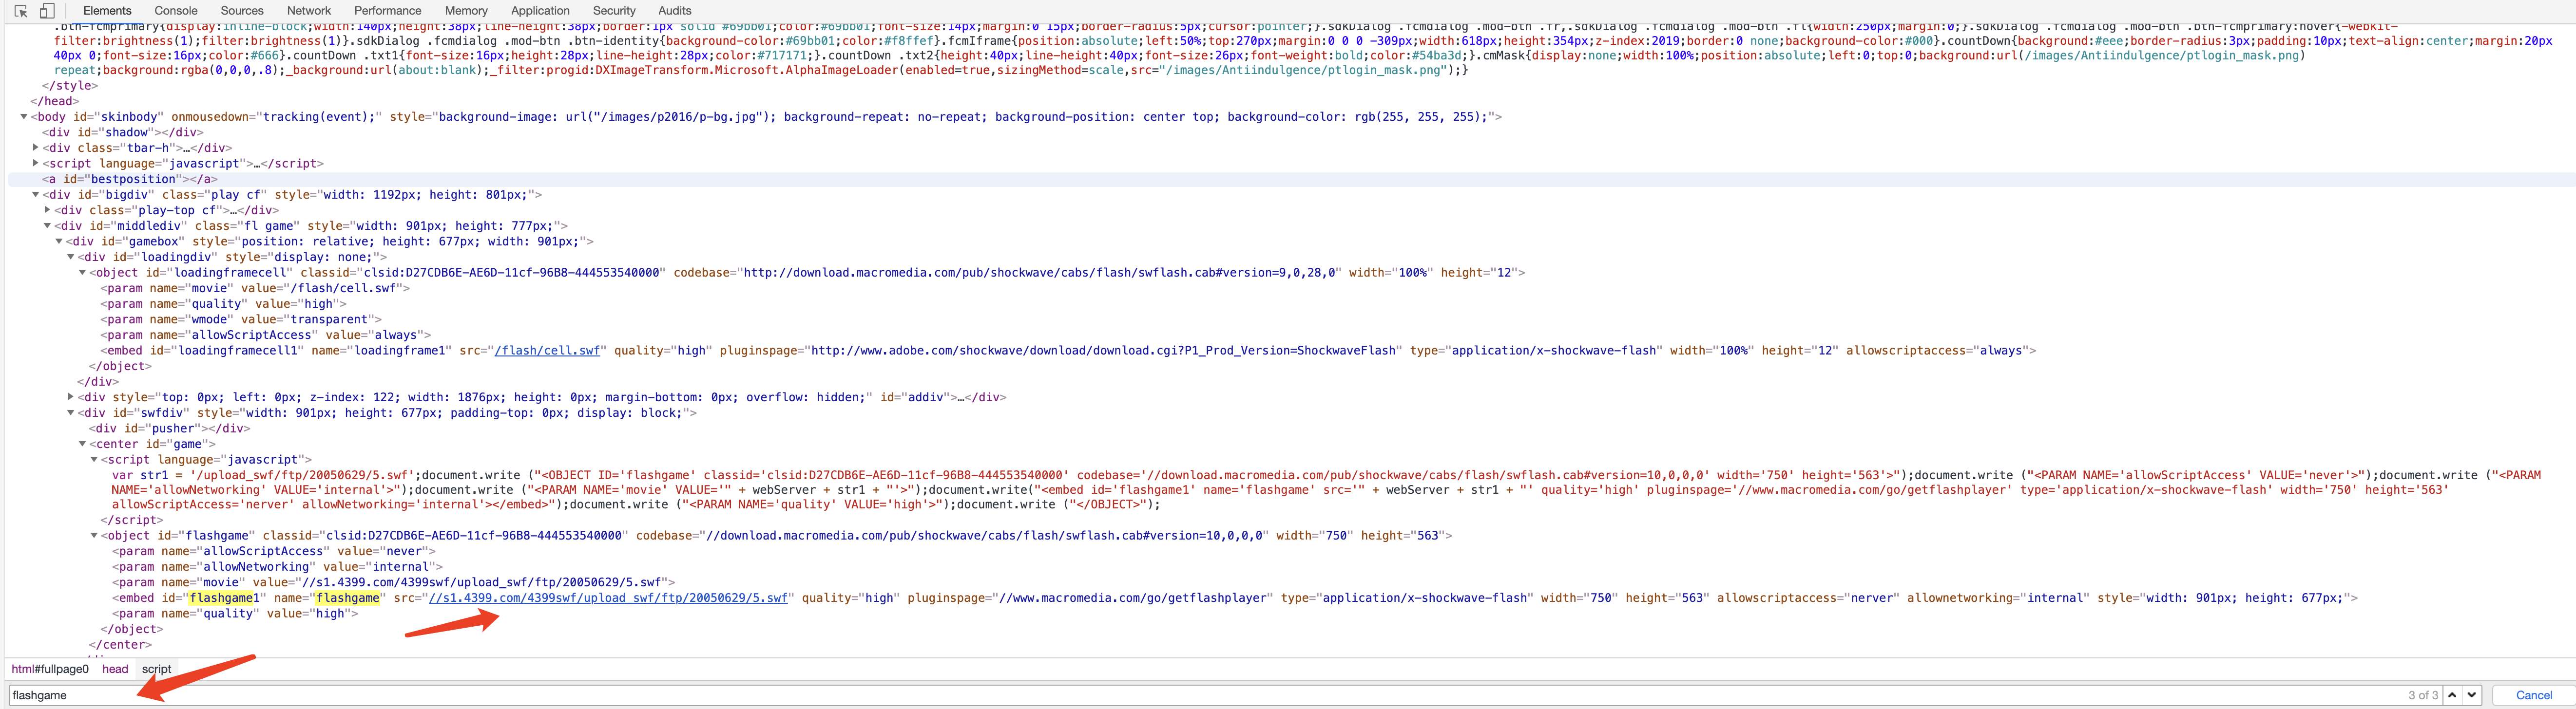Open the 5.swf embed src link
Screen dimensions: 2576x709
pyautogui.click(x=608, y=598)
